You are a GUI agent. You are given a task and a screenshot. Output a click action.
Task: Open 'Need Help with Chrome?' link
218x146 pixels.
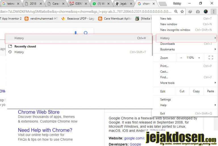45,130
